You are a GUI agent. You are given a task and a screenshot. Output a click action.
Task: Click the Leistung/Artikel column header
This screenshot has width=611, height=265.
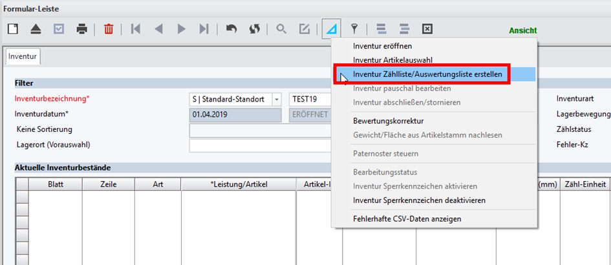[x=238, y=185]
